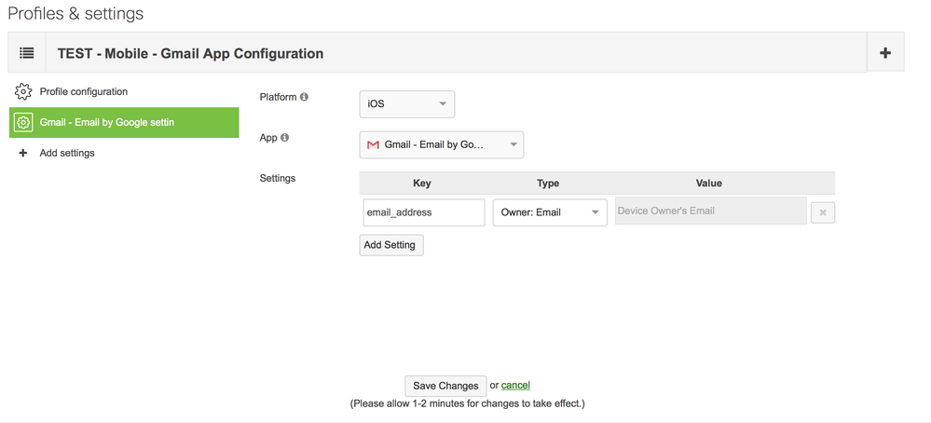This screenshot has width=931, height=423.
Task: Click the Save Changes button
Action: pos(445,386)
